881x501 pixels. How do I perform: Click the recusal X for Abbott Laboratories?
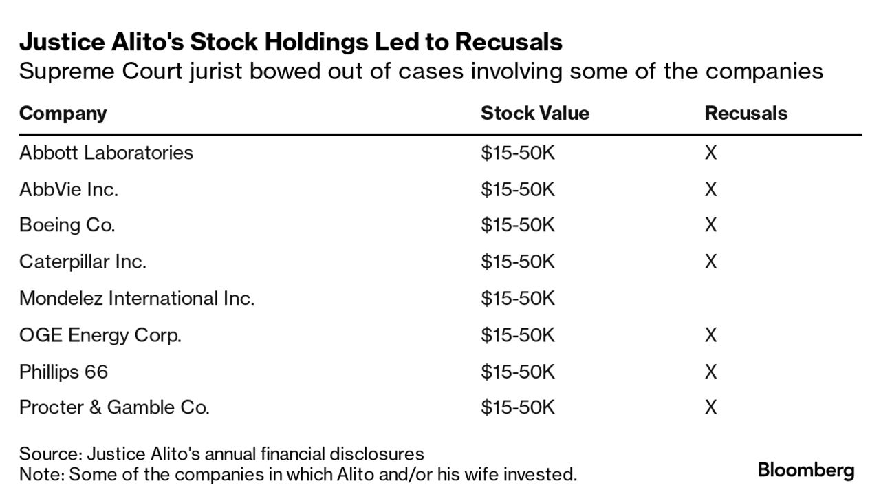point(710,152)
